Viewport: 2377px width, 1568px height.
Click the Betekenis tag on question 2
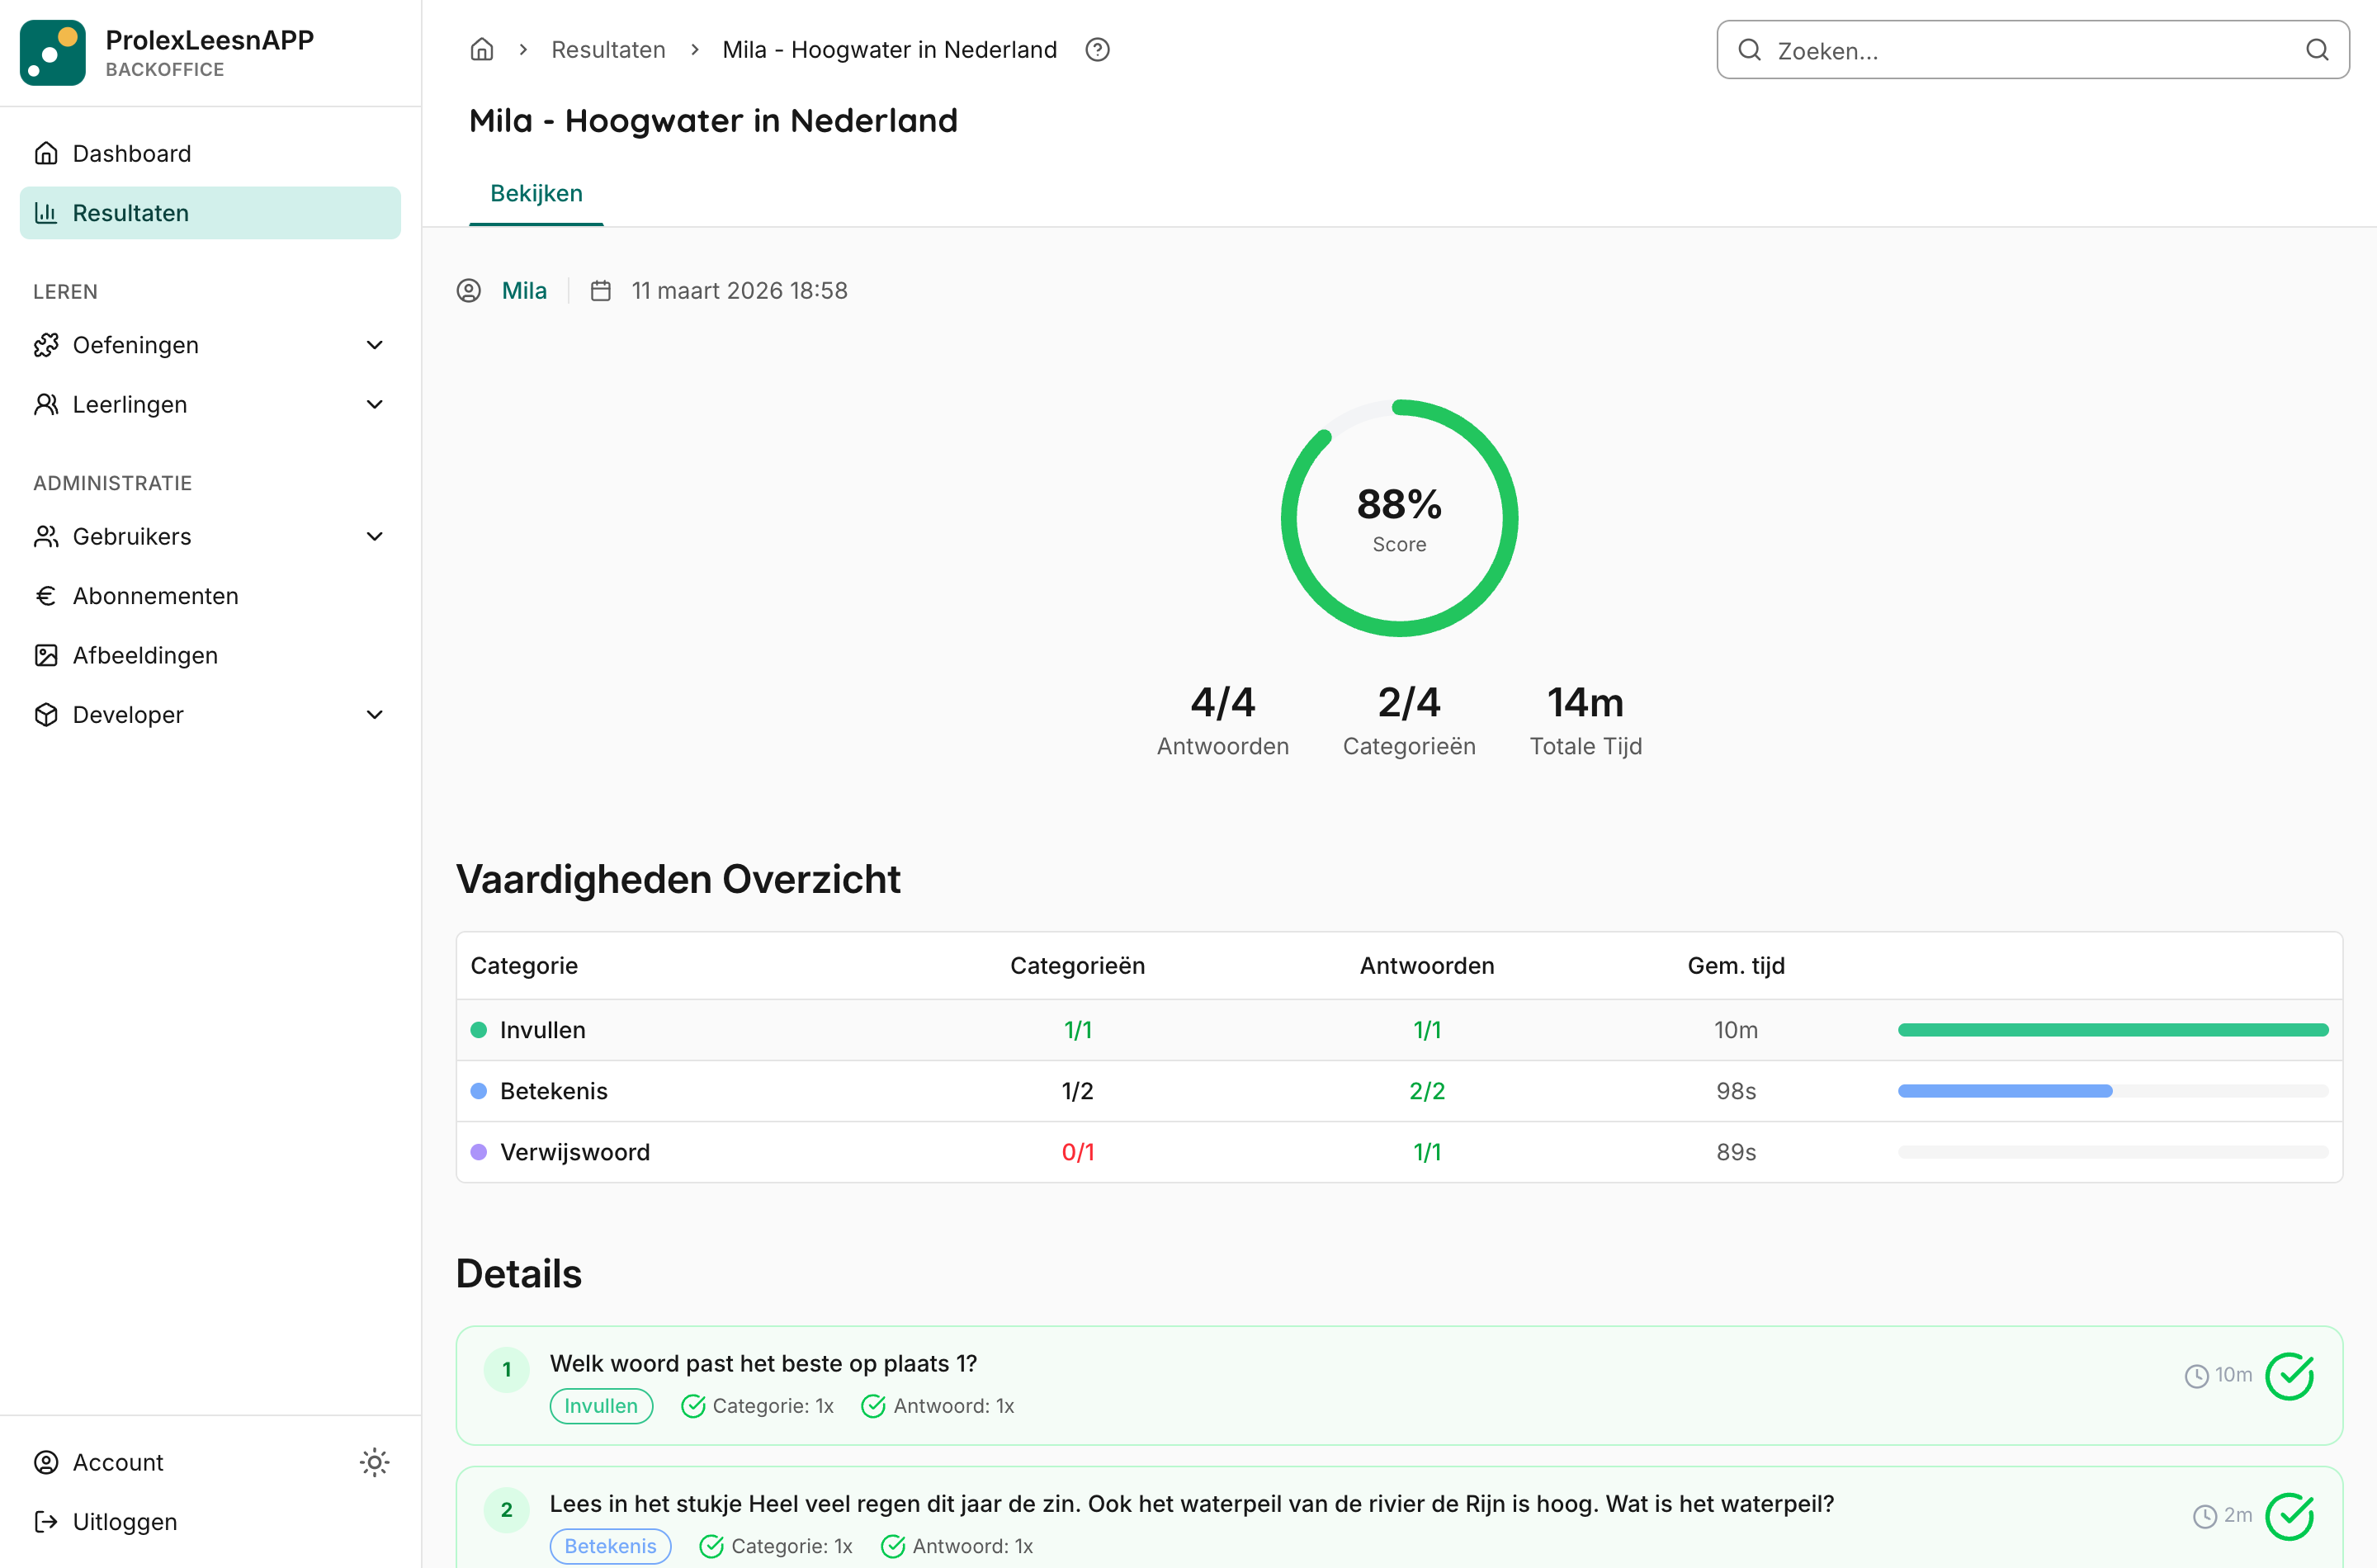tap(610, 1546)
